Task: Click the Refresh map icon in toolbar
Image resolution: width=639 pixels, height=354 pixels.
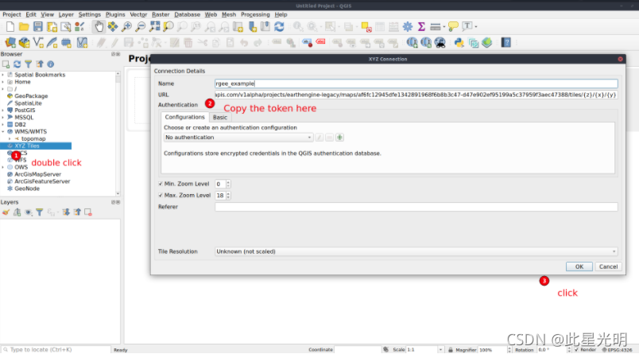Action: 279,27
